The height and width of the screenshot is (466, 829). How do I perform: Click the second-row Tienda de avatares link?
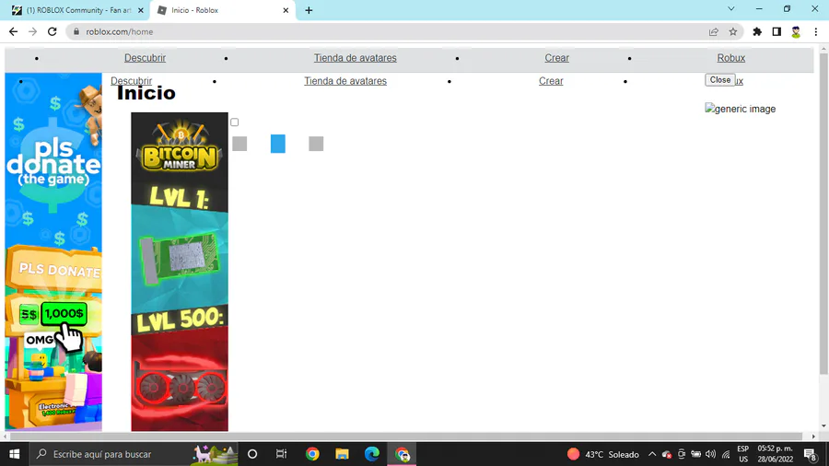pos(345,81)
